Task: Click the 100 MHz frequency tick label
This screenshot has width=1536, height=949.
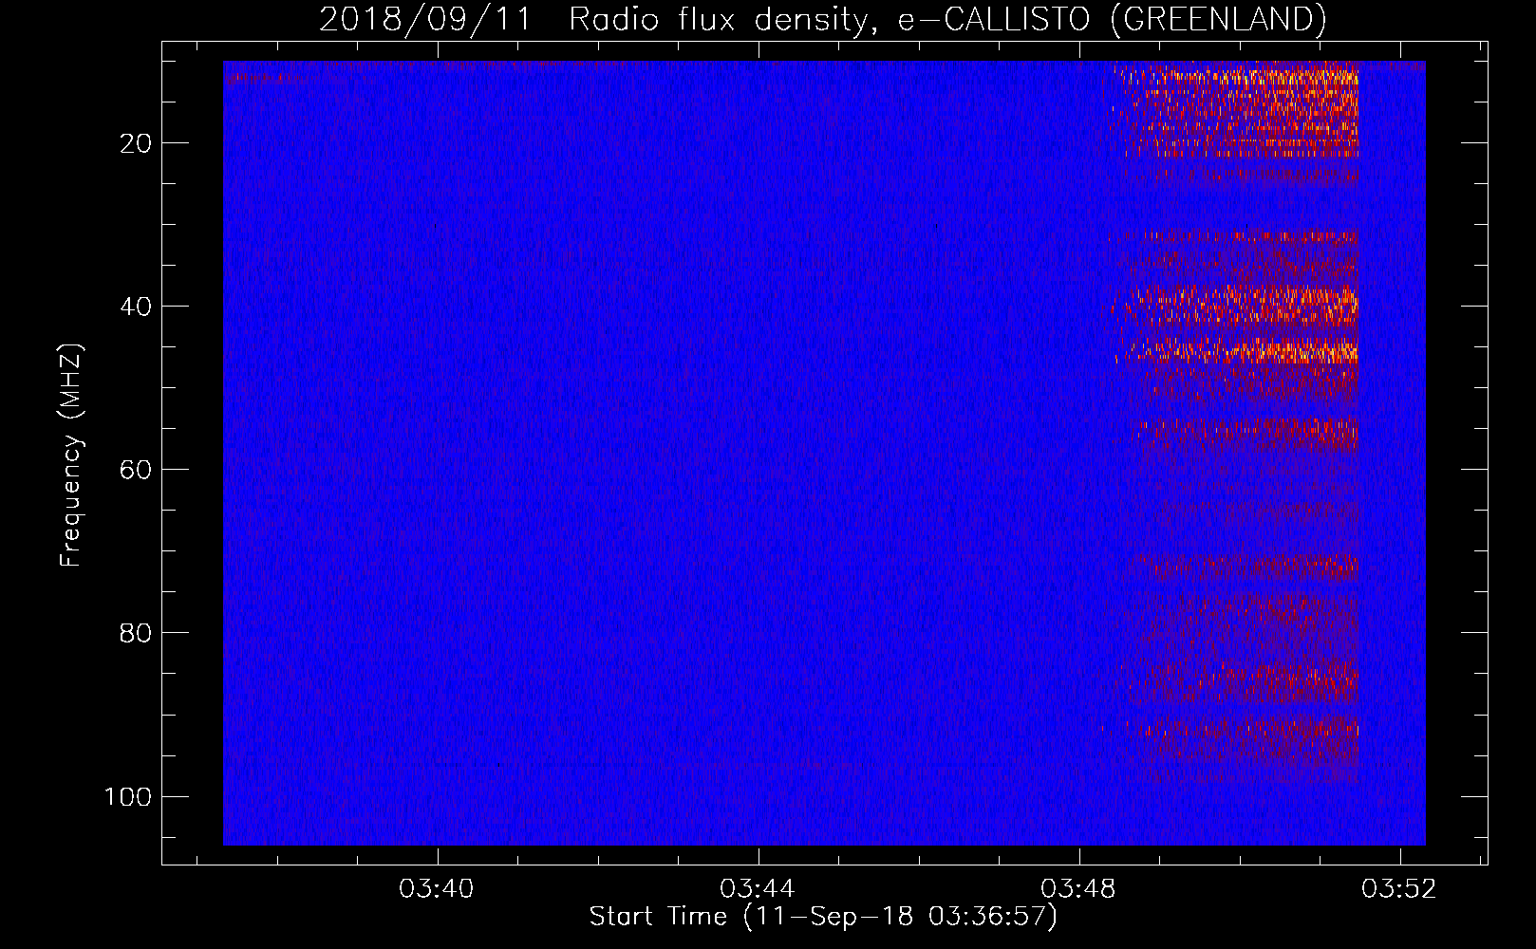Action: tap(128, 796)
